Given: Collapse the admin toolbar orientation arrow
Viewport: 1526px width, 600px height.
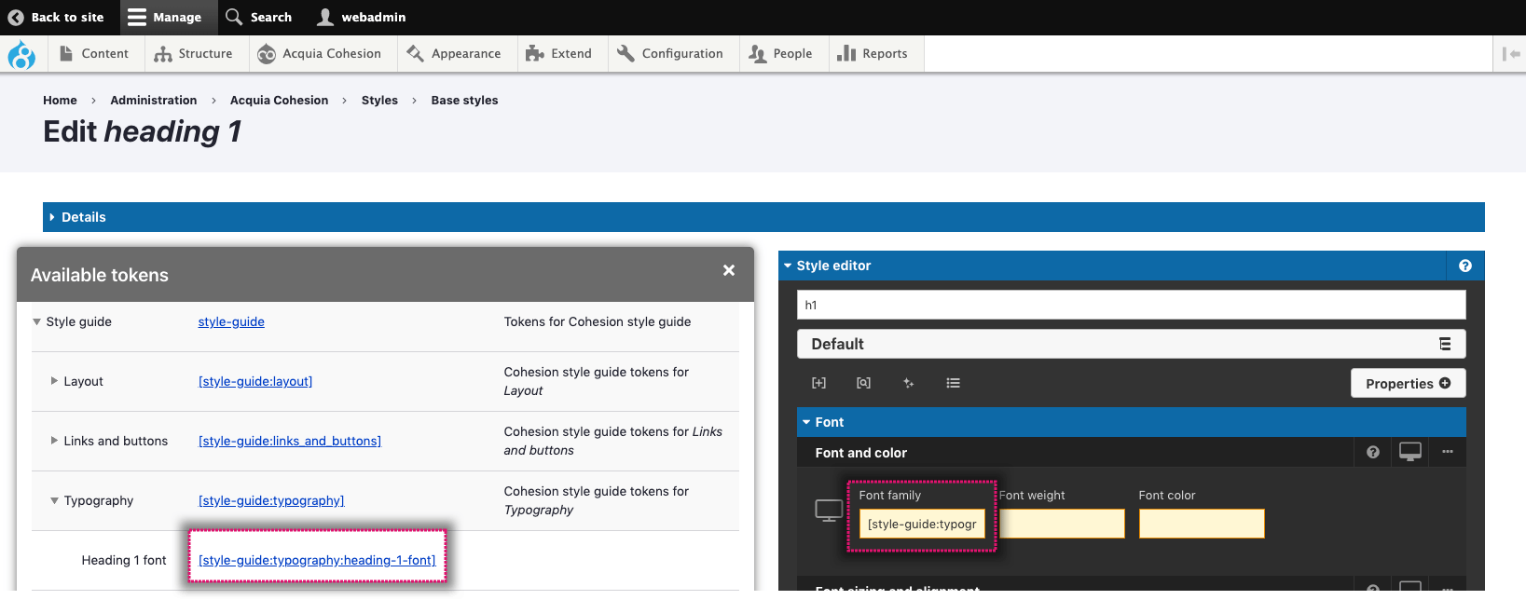Looking at the screenshot, I should [x=1511, y=54].
